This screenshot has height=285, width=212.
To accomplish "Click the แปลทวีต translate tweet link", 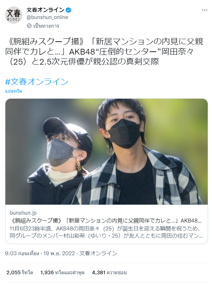I will coord(13,91).
